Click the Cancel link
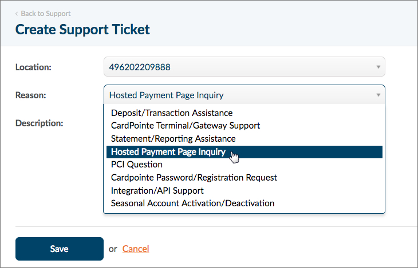This screenshot has width=418, height=268. coord(136,249)
